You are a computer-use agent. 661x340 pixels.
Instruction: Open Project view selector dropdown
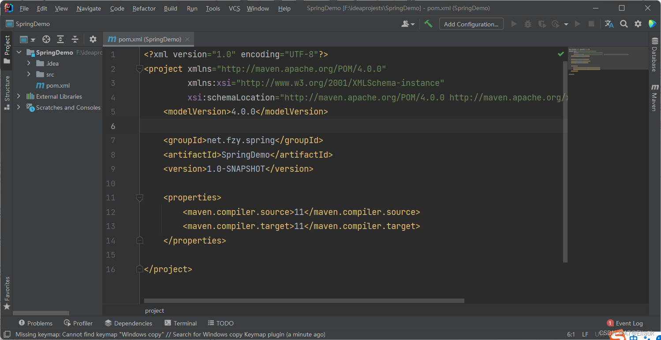[x=27, y=39]
